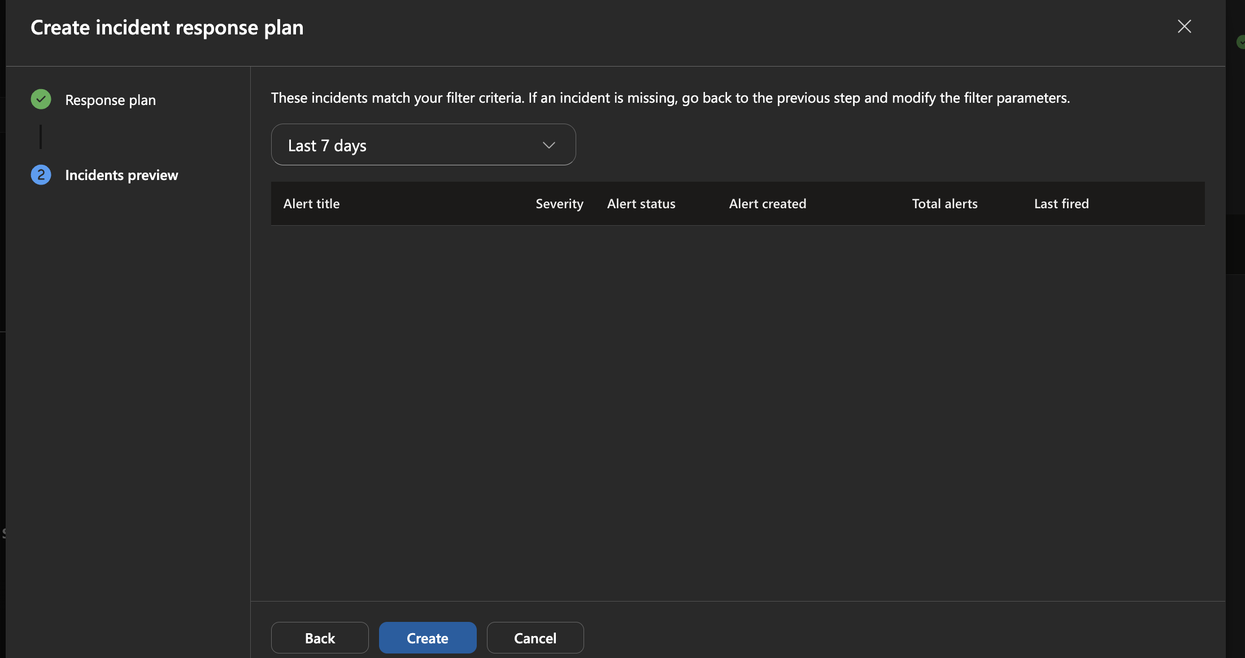The image size is (1245, 658).
Task: Sort by Alert status column
Action: 641,204
